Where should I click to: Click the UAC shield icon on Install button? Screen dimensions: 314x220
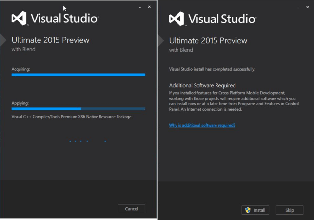[248, 210]
